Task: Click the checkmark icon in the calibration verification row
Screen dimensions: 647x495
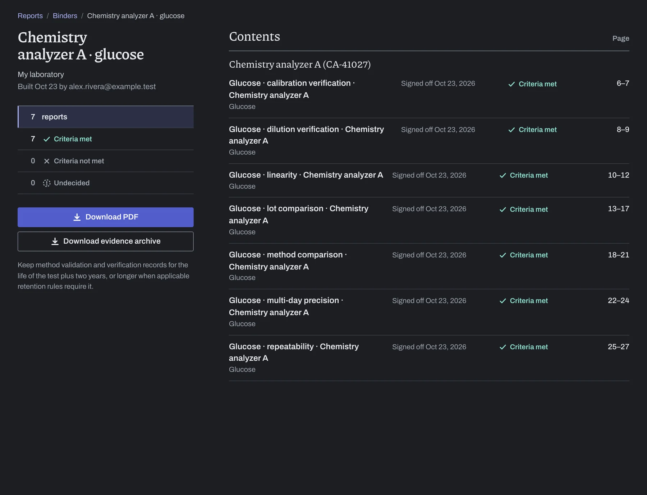Action: pyautogui.click(x=511, y=84)
